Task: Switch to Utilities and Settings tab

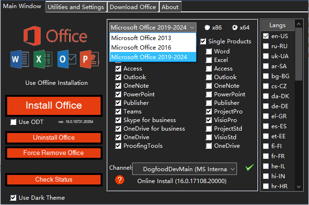Action: click(x=76, y=7)
